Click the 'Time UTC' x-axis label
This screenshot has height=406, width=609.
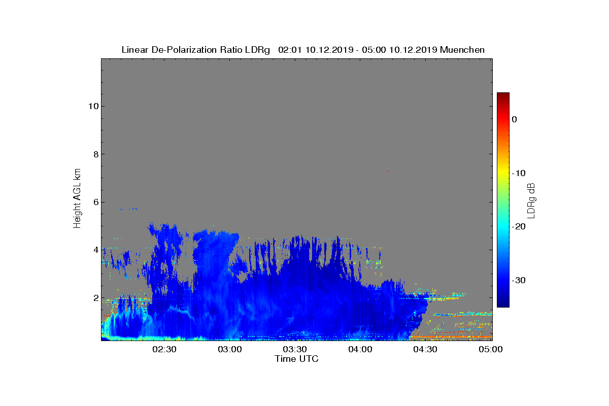click(x=296, y=359)
